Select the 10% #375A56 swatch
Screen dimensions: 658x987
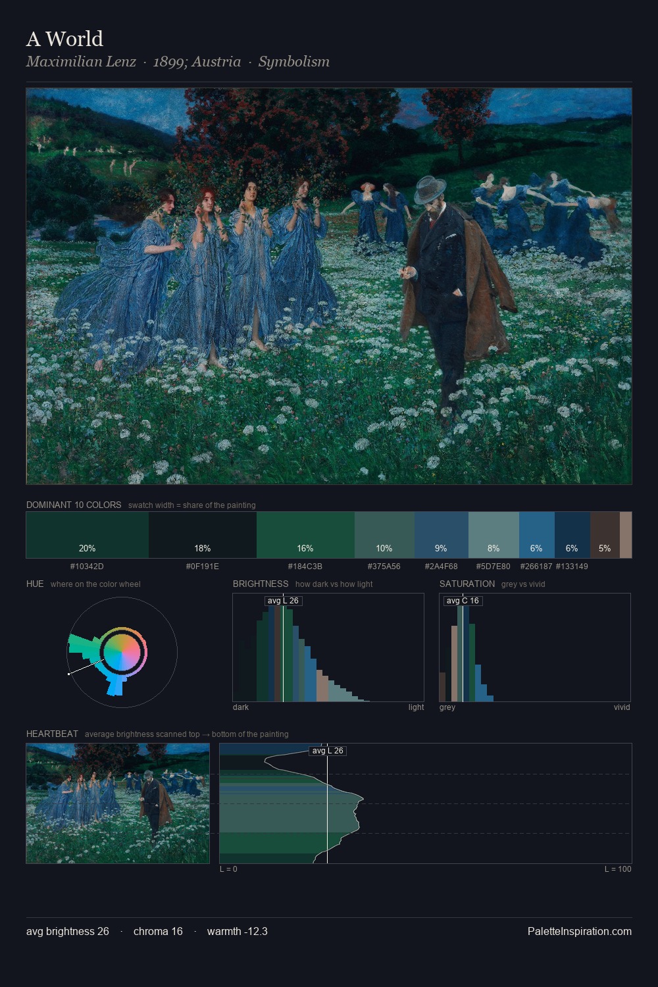coord(384,535)
